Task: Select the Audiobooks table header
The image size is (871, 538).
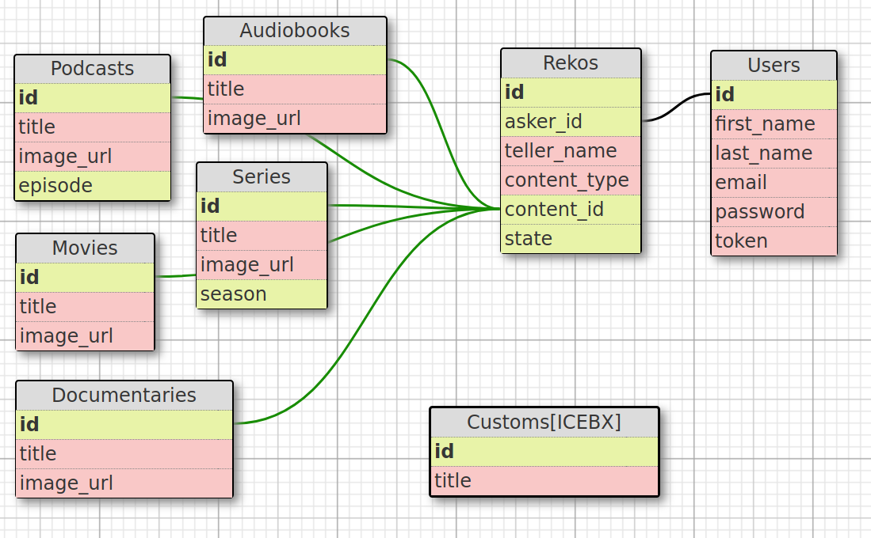Action: point(295,31)
